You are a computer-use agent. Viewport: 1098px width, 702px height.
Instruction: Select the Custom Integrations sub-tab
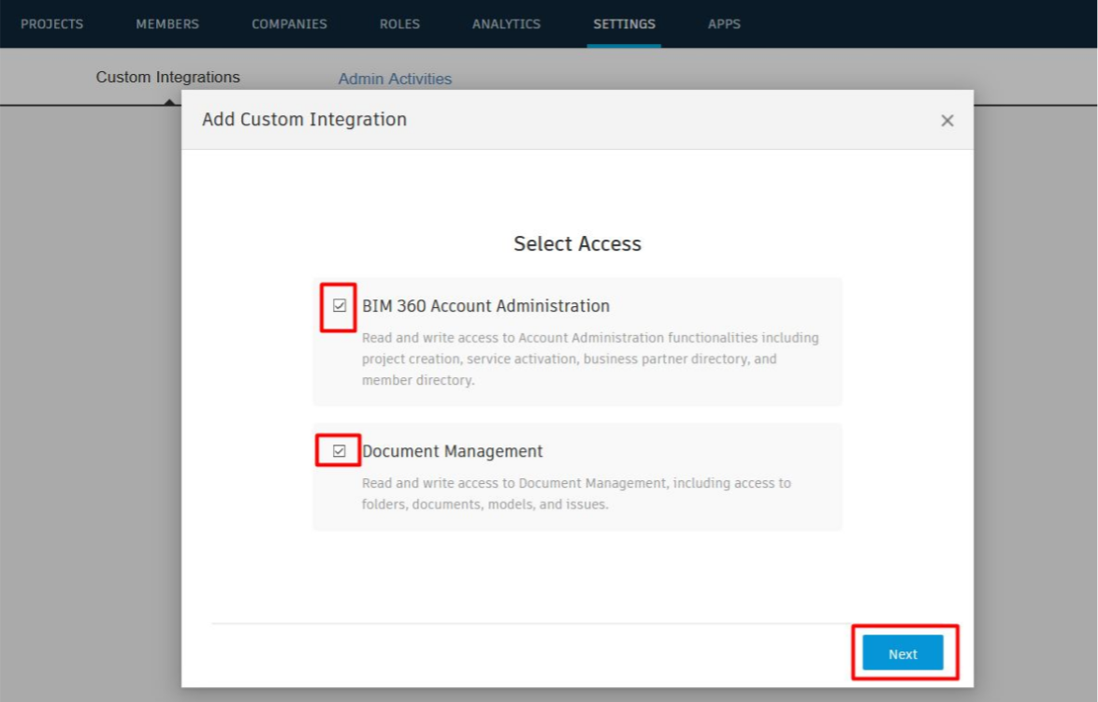tap(168, 77)
